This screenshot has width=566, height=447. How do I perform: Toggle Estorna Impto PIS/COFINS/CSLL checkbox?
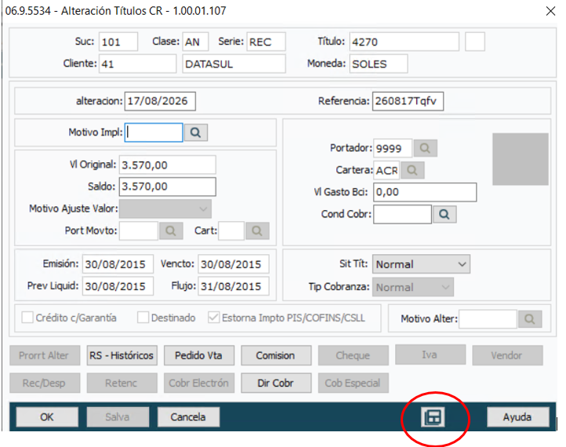214,318
